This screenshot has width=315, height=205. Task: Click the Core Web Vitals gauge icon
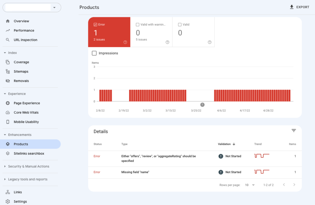[8, 112]
